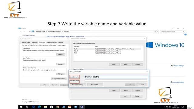Click Cancel in System Properties

point(54,85)
